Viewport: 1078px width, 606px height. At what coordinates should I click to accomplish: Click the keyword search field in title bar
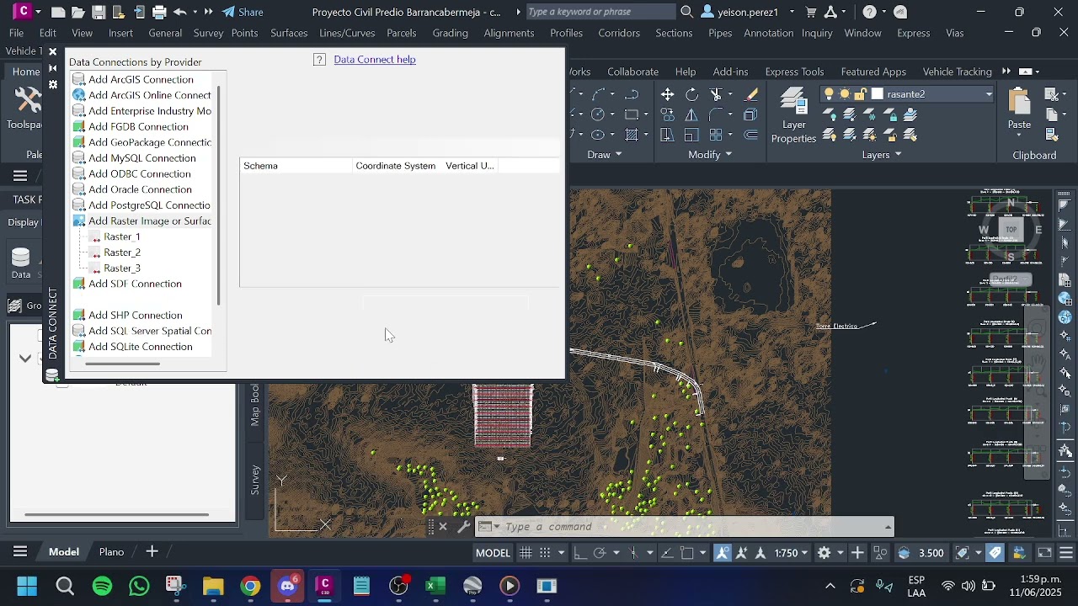click(600, 12)
